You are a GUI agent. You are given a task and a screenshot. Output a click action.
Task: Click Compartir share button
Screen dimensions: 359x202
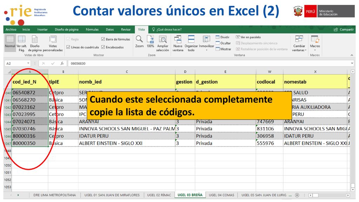point(344,29)
